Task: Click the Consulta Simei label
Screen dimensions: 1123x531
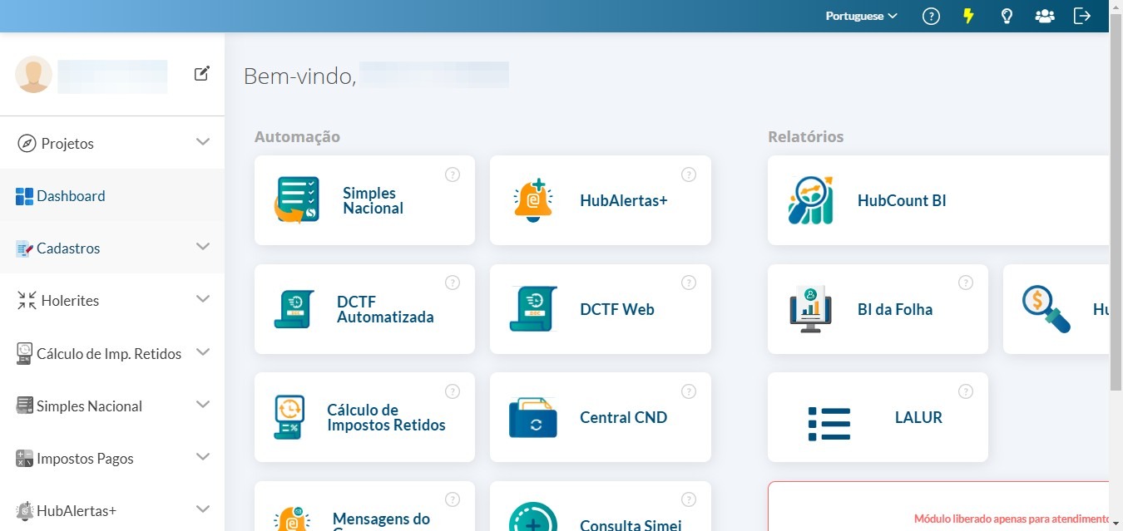Action: pos(631,524)
